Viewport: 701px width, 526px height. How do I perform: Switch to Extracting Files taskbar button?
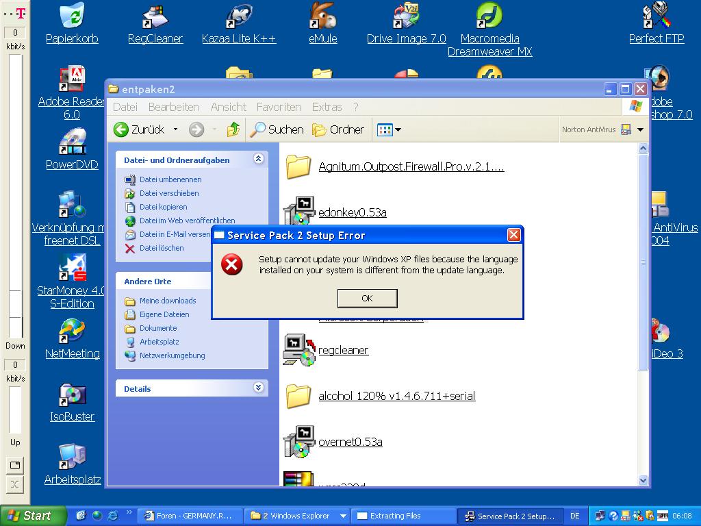pyautogui.click(x=403, y=516)
